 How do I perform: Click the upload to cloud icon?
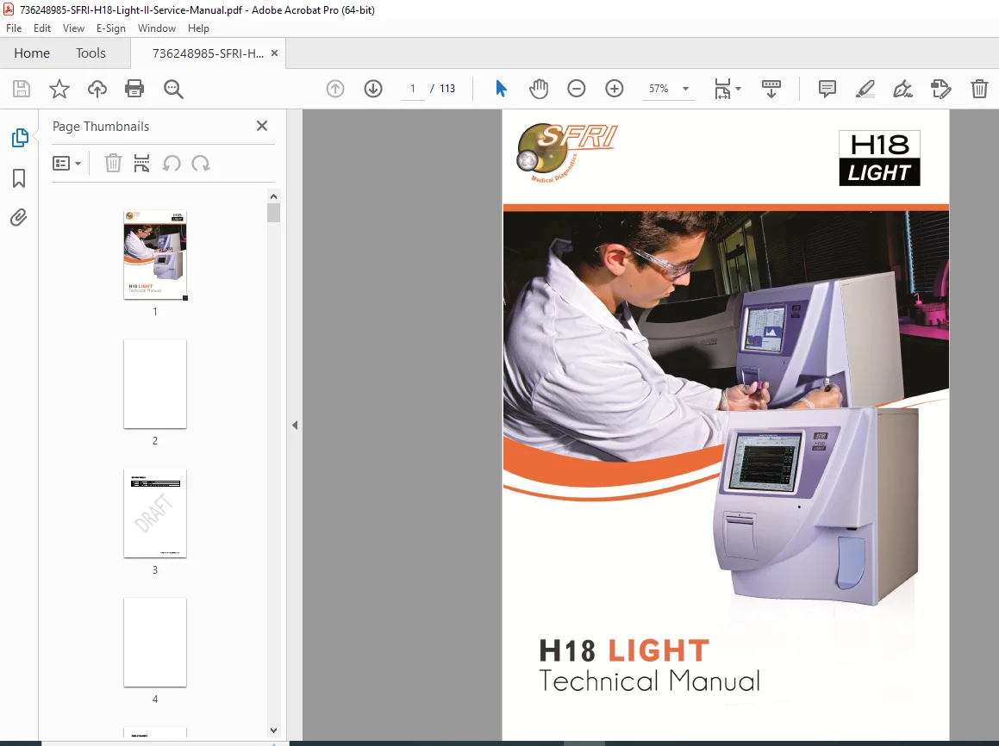(97, 89)
